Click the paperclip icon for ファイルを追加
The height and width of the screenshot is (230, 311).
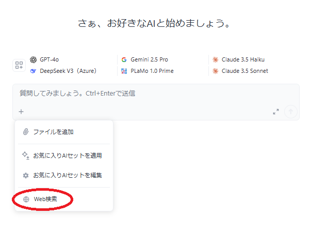click(x=26, y=132)
